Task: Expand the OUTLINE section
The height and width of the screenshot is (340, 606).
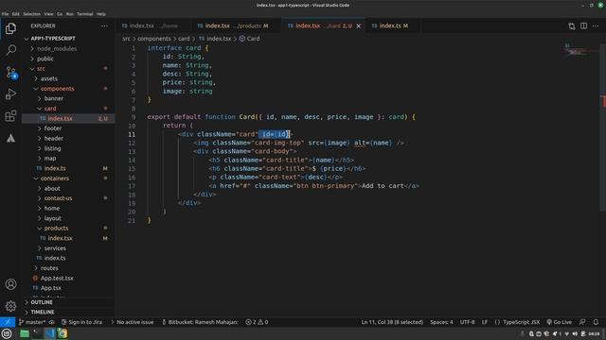Action: [68, 302]
